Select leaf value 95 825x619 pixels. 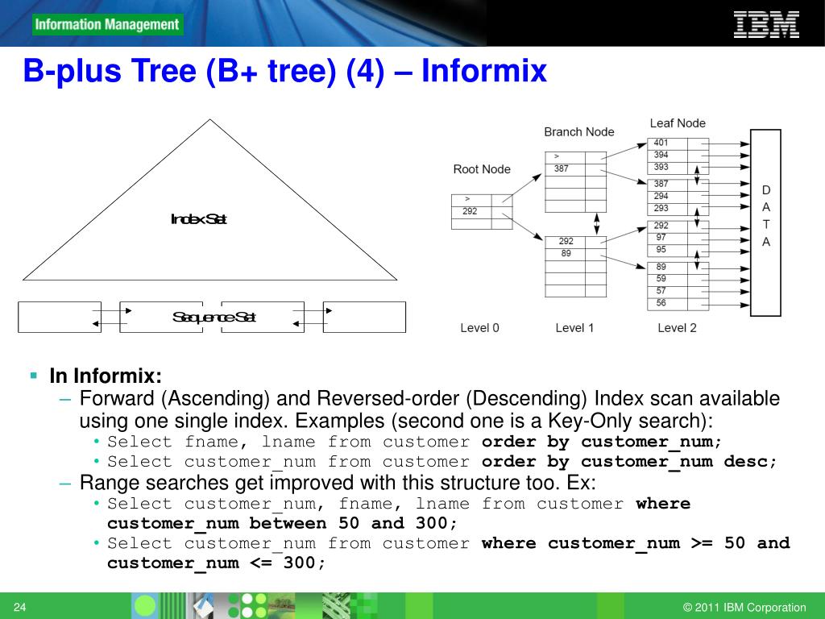(x=661, y=250)
